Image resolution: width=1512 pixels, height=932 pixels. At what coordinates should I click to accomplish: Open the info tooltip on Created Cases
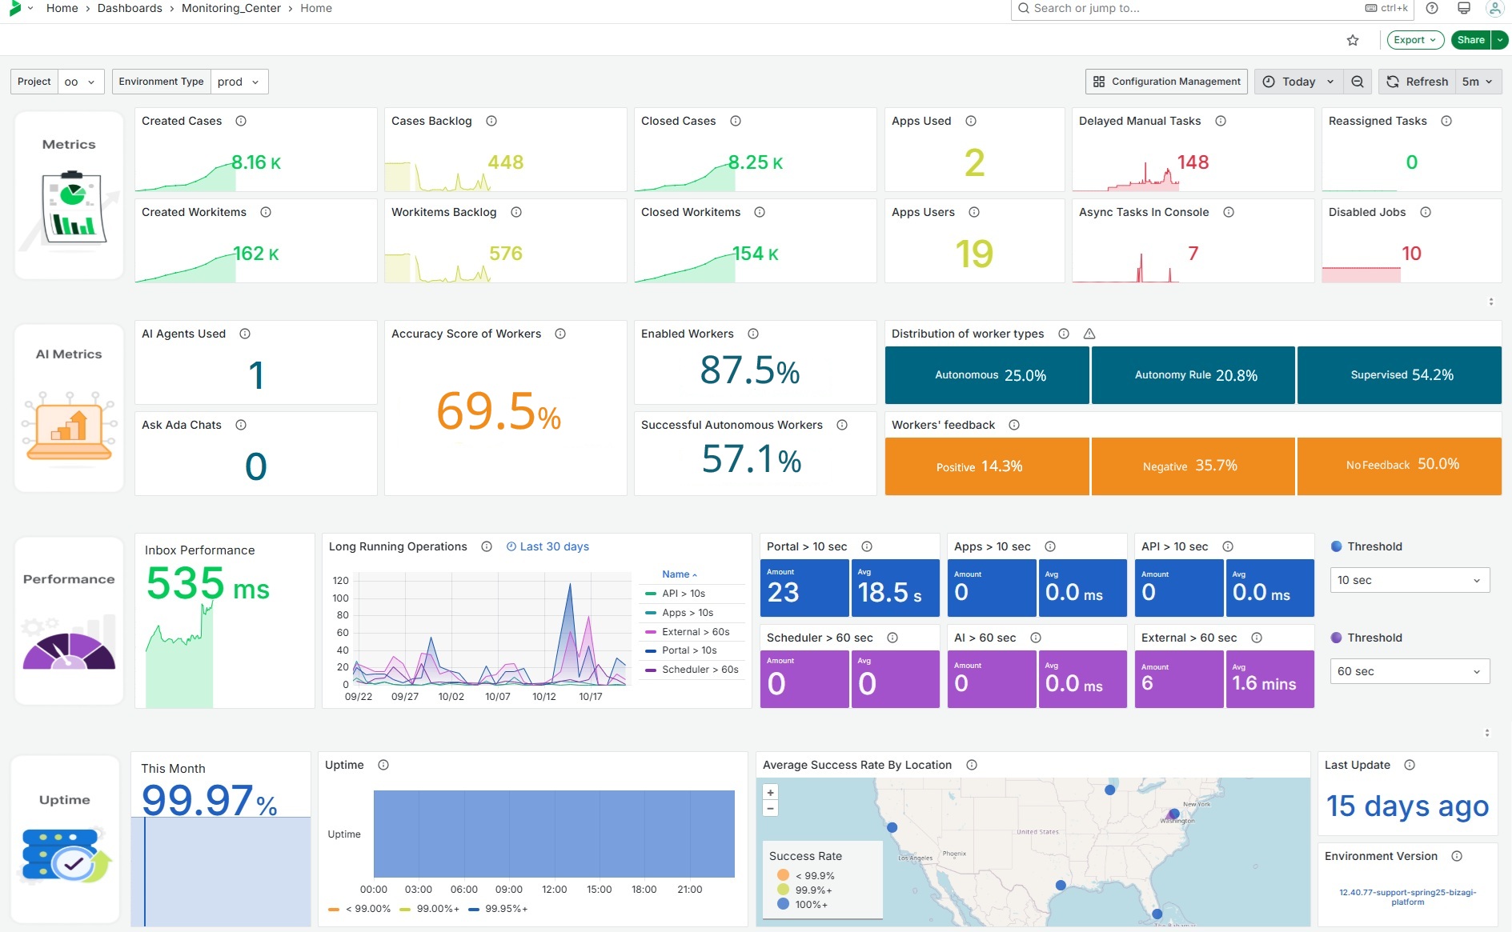[241, 121]
